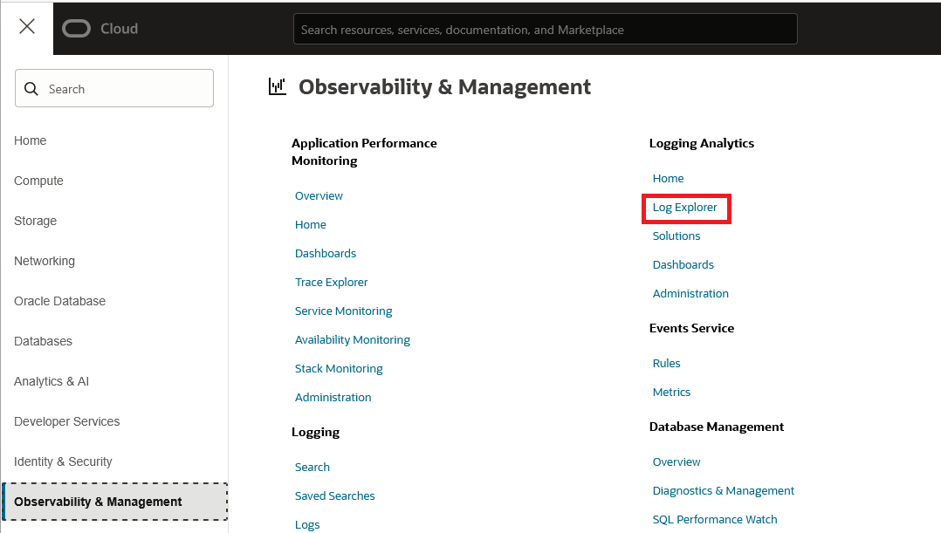
Task: Open Dashboards under Logging Analytics
Action: click(683, 265)
